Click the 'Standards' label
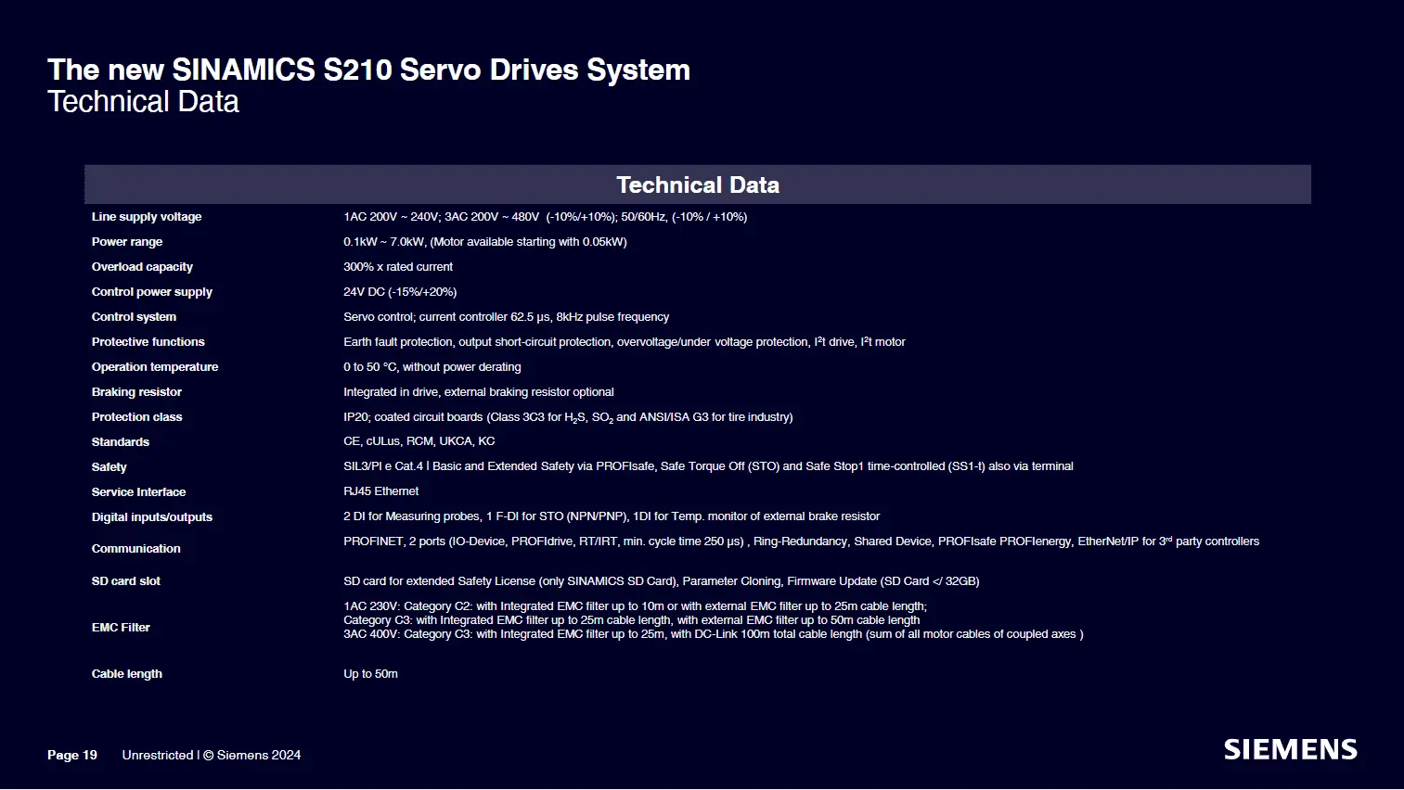The width and height of the screenshot is (1404, 790). 121,442
